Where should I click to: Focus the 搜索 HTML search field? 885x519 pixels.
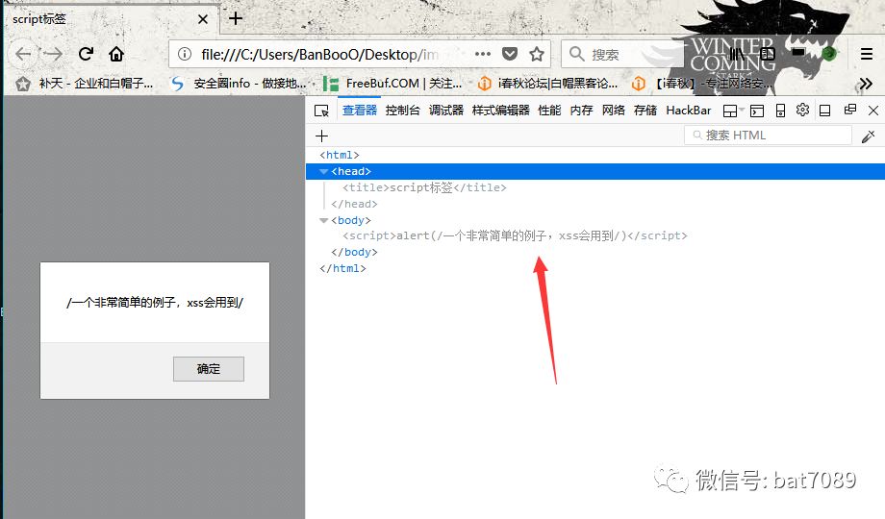point(768,136)
